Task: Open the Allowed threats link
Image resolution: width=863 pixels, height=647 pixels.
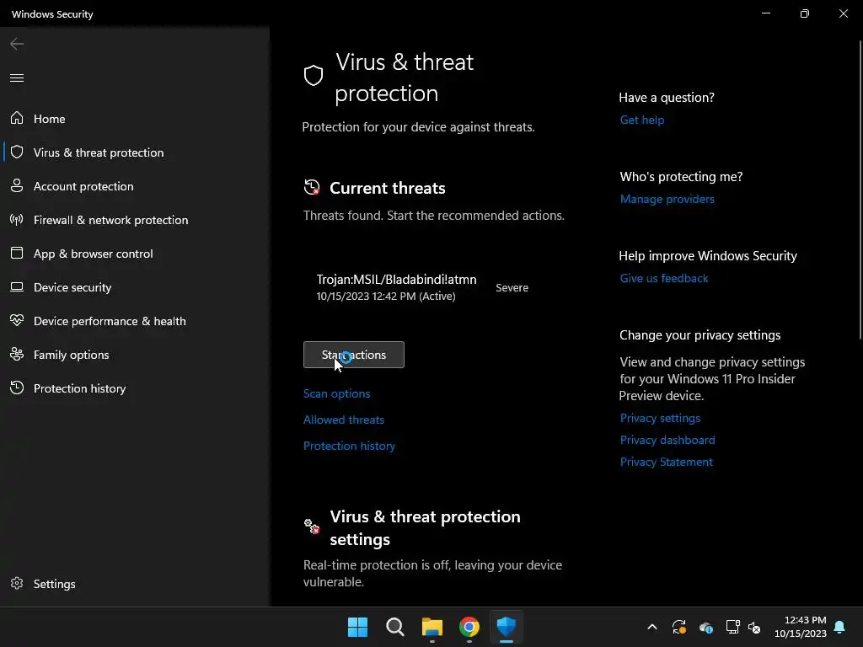Action: pos(344,420)
